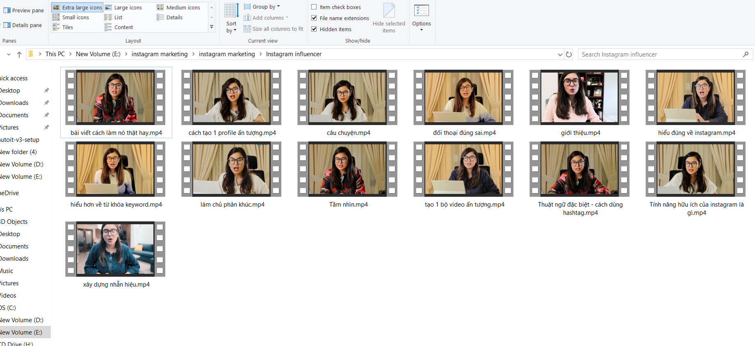Expand the address bar history dropdown
Screen dimensions: 755x346
560,54
